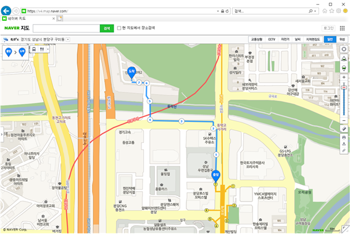350x236 pixels.
Task: Click the 경기고속 map label
Action: pyautogui.click(x=125, y=132)
